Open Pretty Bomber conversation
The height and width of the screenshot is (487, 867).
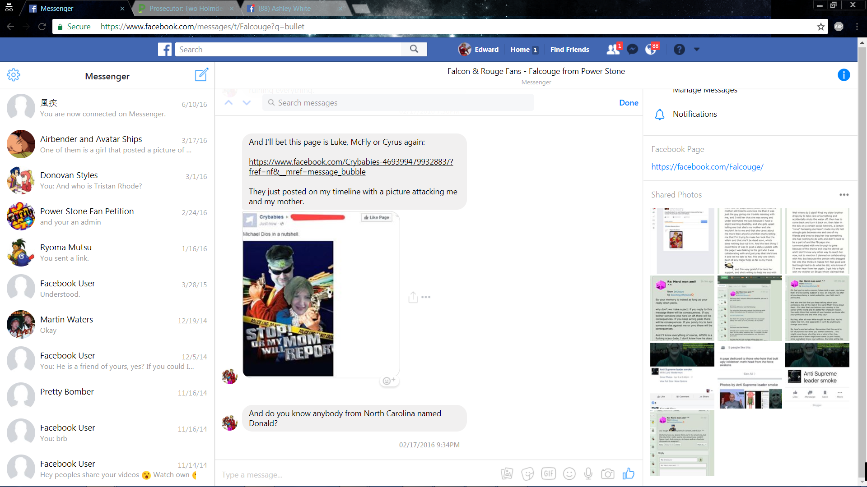coord(107,396)
